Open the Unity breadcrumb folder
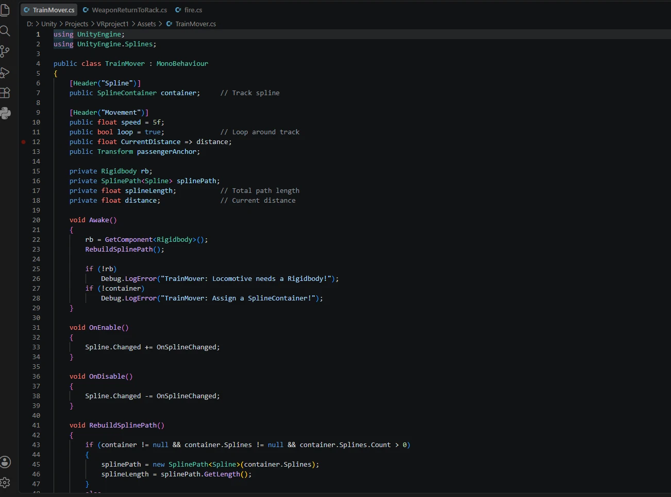Image resolution: width=671 pixels, height=497 pixels. 49,24
